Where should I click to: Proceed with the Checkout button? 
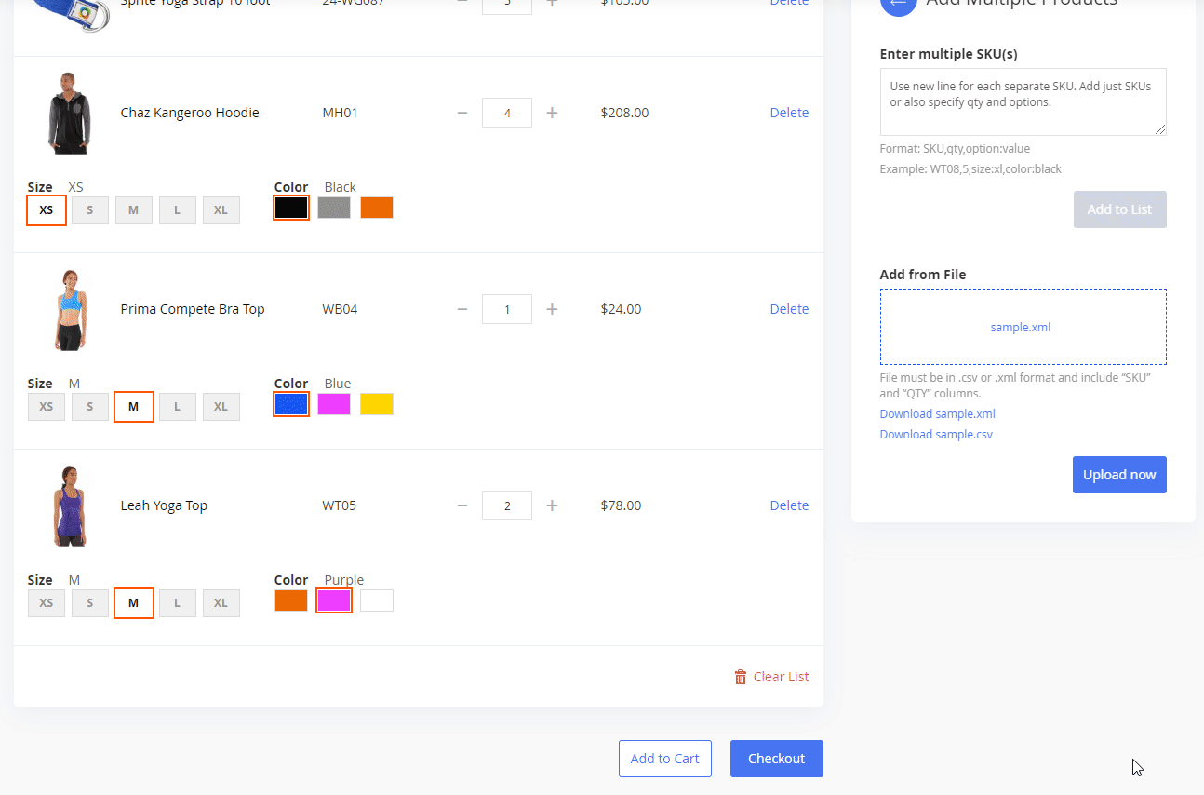point(777,759)
